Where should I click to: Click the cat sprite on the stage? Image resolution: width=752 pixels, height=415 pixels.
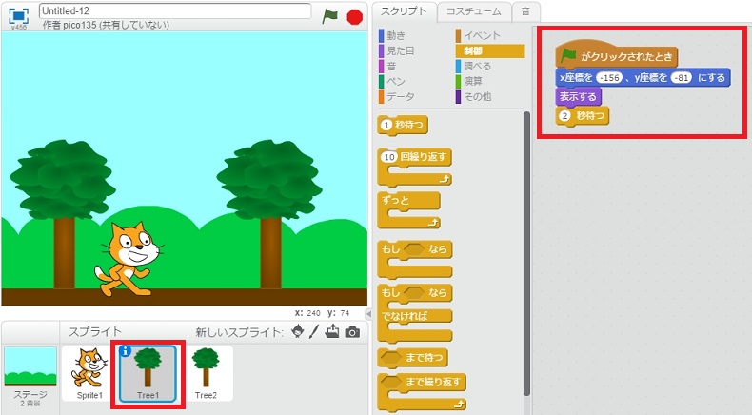tap(129, 259)
